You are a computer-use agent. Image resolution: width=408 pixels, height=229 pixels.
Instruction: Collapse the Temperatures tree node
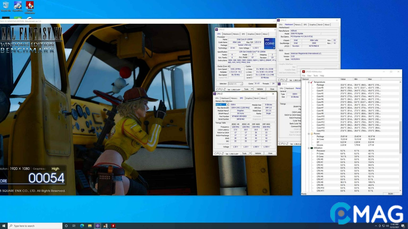[x=309, y=82]
